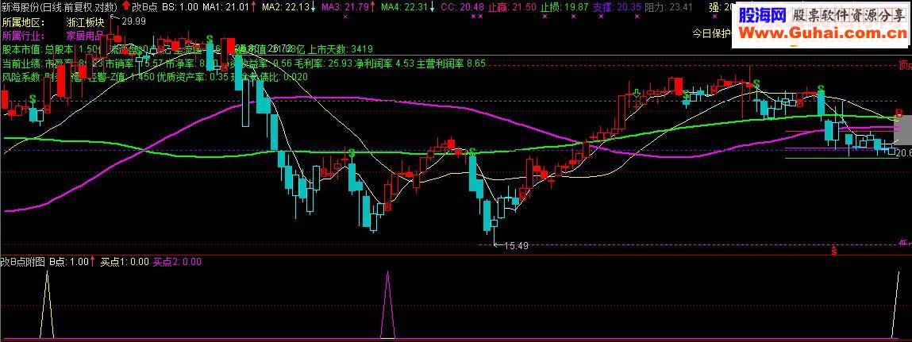The width and height of the screenshot is (912, 342).
Task: Click the 所属行业 label
Action: click(23, 35)
